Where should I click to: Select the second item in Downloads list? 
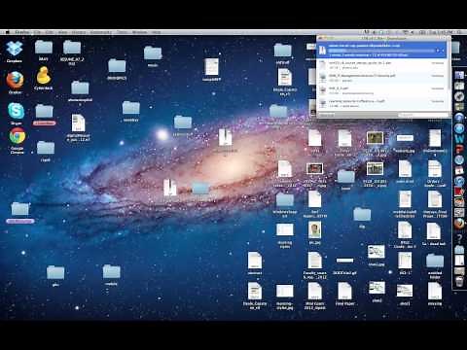(x=381, y=65)
